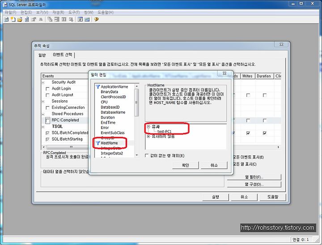The height and width of the screenshot is (245, 322).
Task: Toggle Writes checkbox in Audit Logout row
Action: (248, 95)
